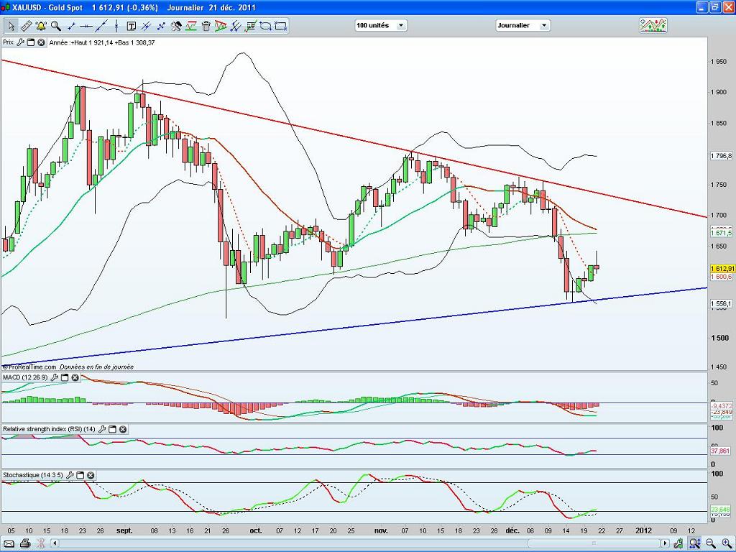Remove the Stochastique indicator panel
This screenshot has width=736, height=552.
click(x=91, y=475)
